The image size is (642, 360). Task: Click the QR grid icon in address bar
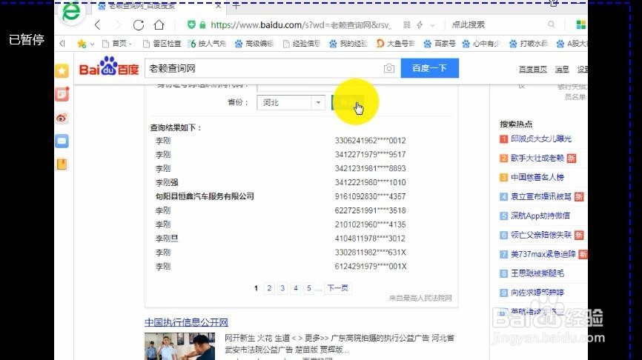(406, 25)
